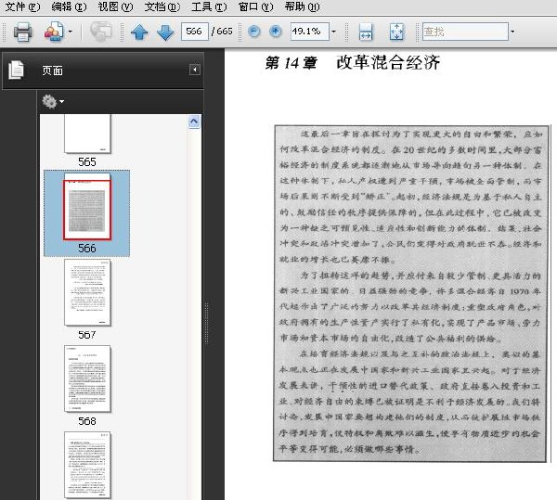Viewport: 557px width, 500px height.
Task: Select page 568 thumbnail
Action: tap(87, 378)
